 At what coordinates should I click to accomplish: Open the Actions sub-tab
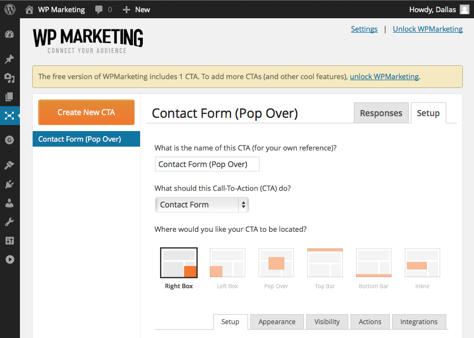tap(370, 322)
